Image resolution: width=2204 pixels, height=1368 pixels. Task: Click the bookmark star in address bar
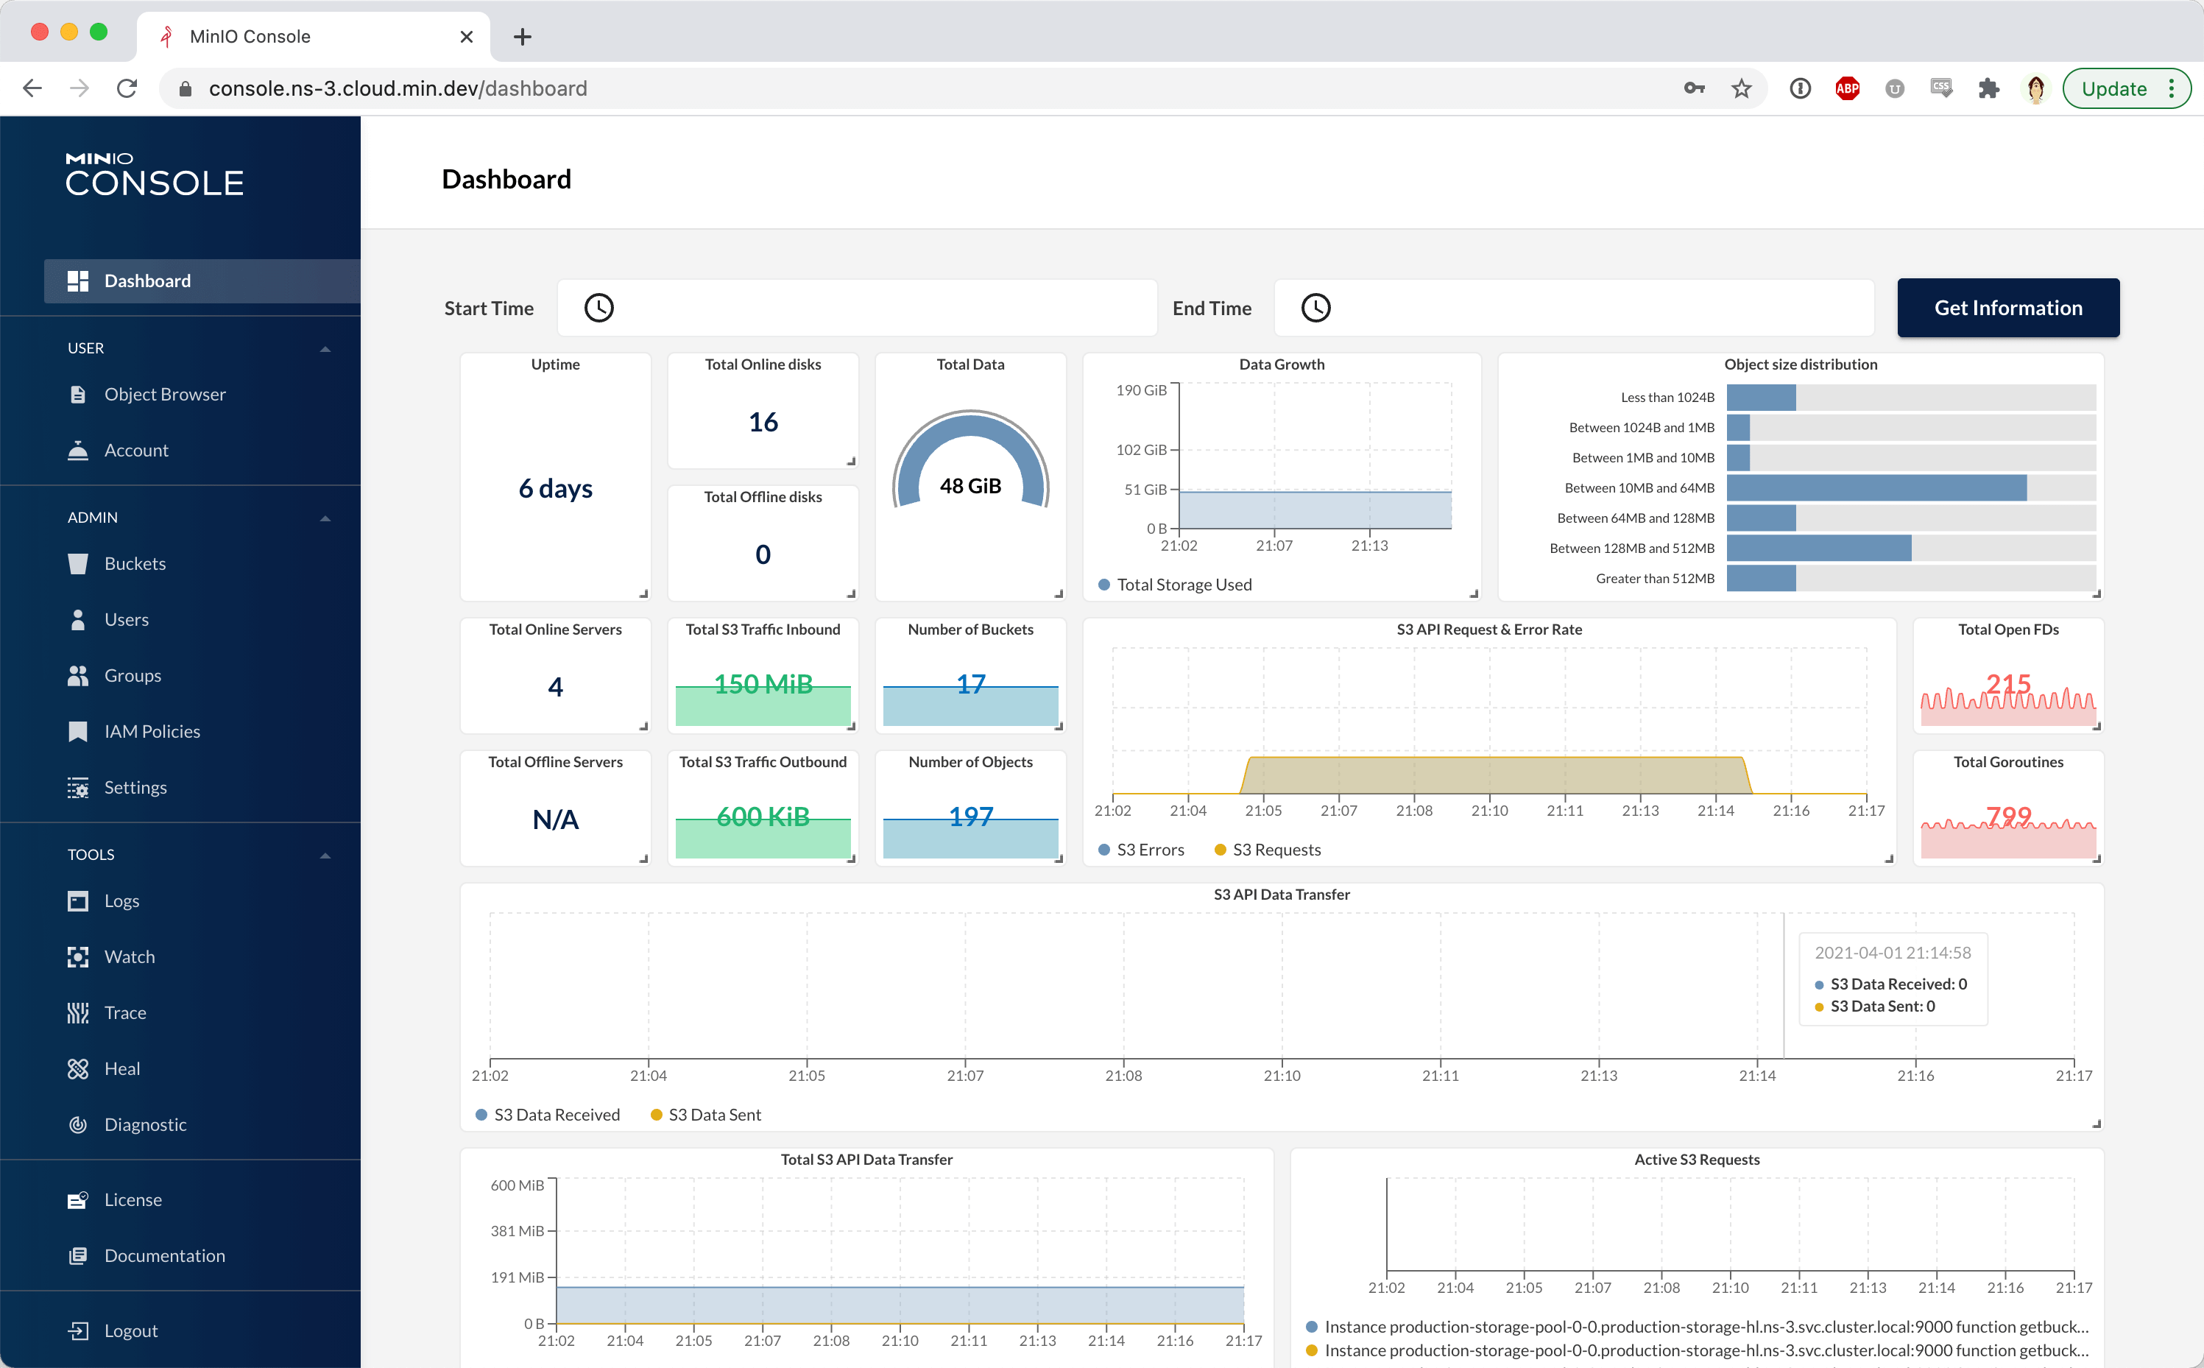tap(1741, 88)
